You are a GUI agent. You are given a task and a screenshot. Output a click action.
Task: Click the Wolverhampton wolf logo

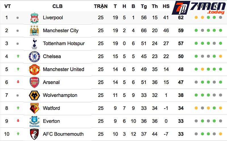[x=34, y=96]
